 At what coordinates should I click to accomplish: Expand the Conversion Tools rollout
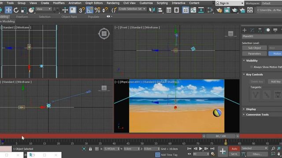(257, 115)
